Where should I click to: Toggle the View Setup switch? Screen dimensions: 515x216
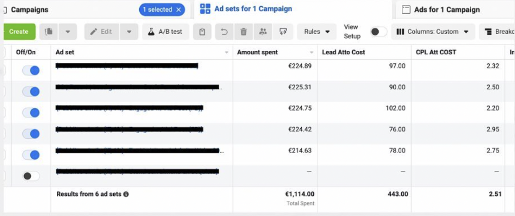379,32
